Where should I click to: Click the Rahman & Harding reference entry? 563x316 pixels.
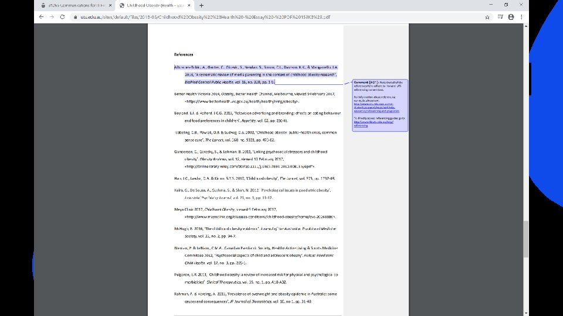(x=255, y=298)
